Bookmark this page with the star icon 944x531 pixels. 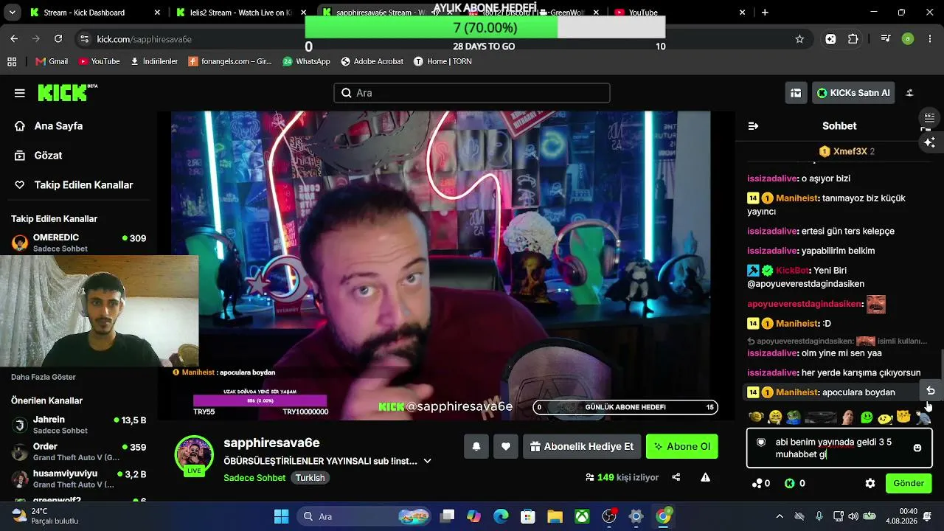click(799, 39)
